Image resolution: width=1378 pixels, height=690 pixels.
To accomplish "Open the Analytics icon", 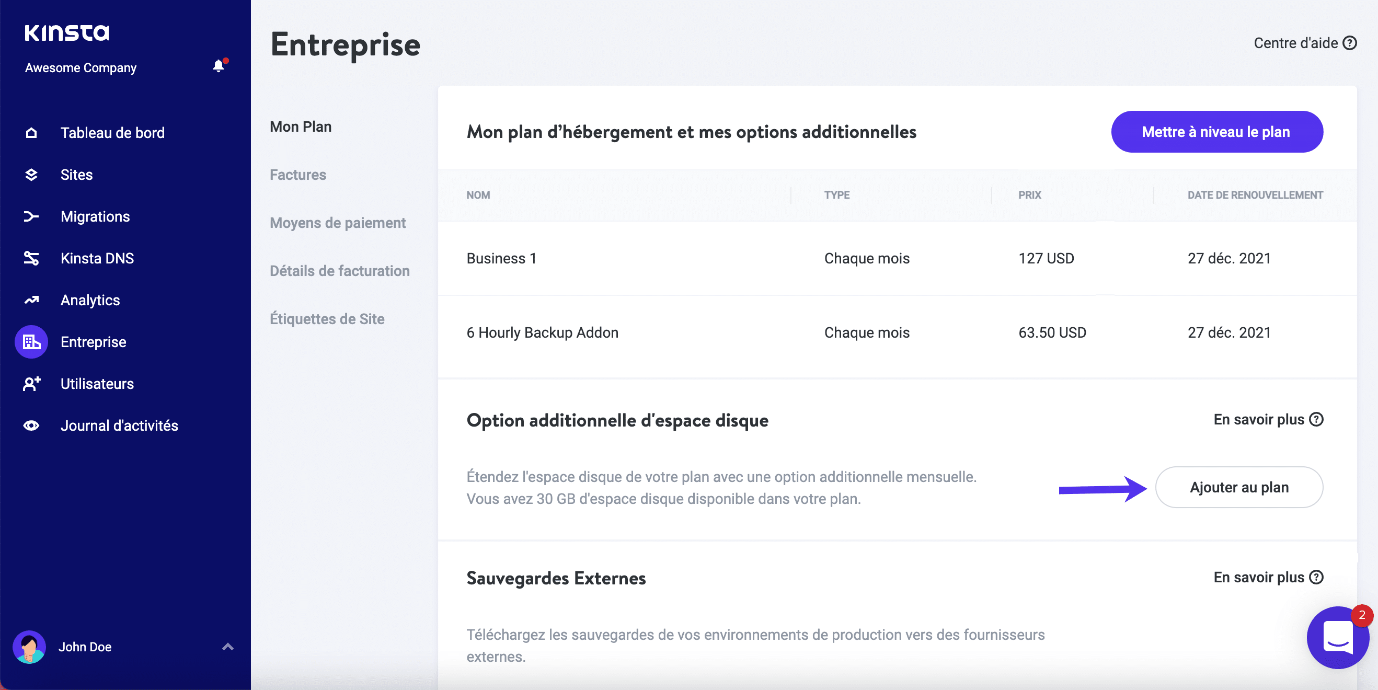I will (30, 300).
